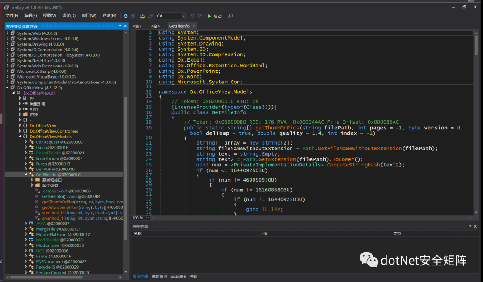Viewport: 483px width, 282px height.
Task: Collapse the Dx.OfficeView.Models namespace
Action: tap(20, 137)
